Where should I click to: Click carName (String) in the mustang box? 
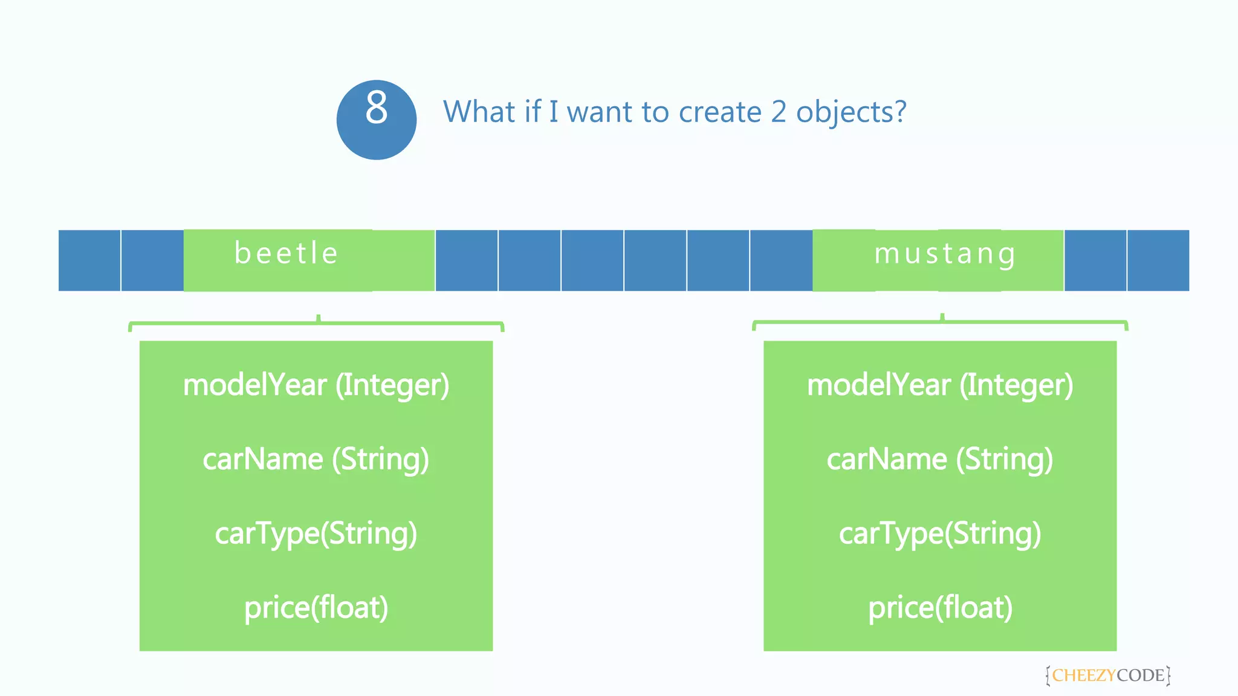[940, 459]
